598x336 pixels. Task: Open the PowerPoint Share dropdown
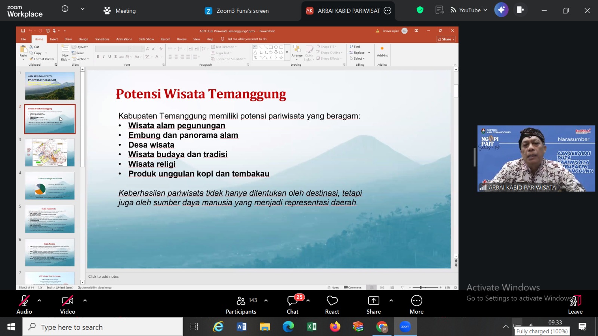click(446, 39)
